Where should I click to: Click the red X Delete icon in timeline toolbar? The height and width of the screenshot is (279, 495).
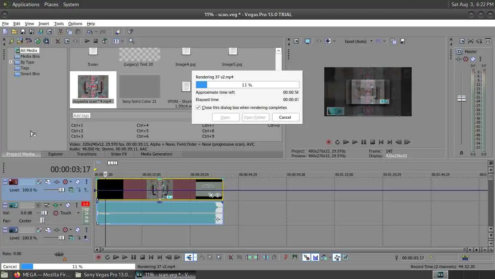[230, 257]
